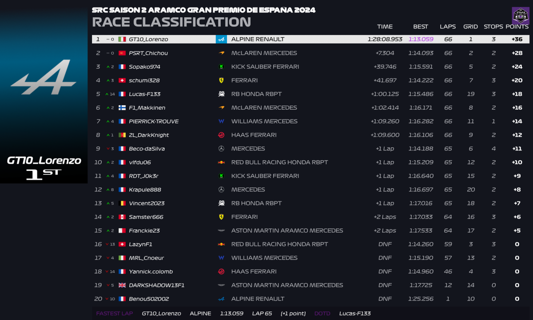Click the Red Bull logo beside vlfdu06

pyautogui.click(x=221, y=162)
